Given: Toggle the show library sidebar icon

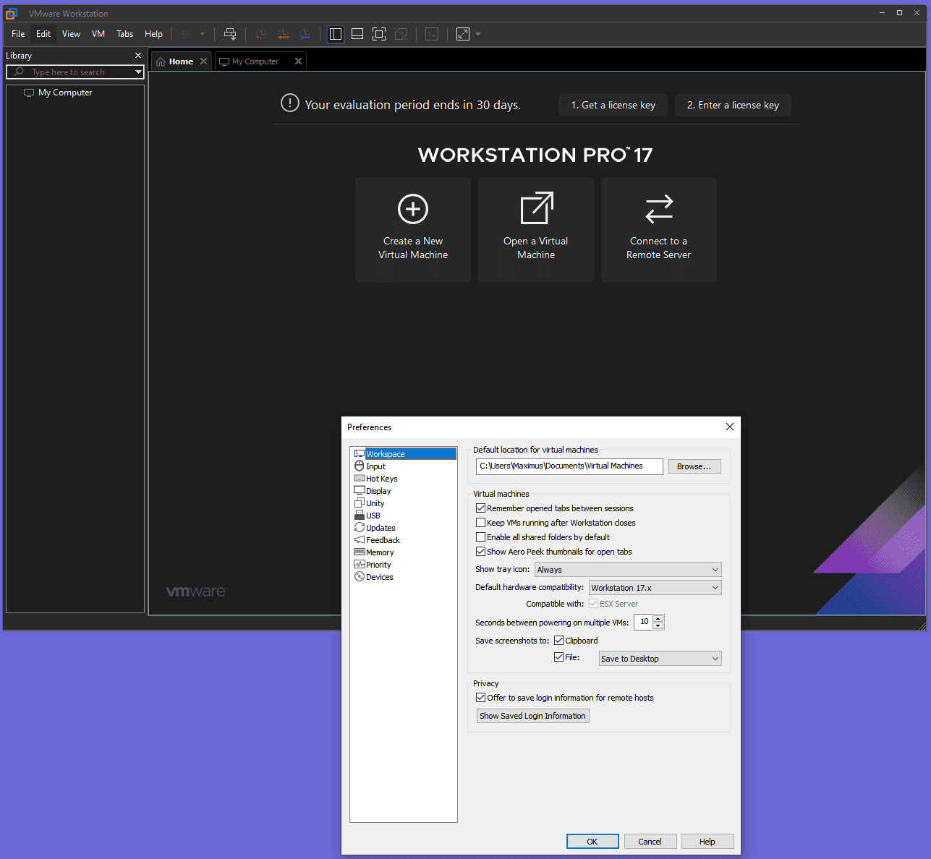Looking at the screenshot, I should (x=336, y=34).
